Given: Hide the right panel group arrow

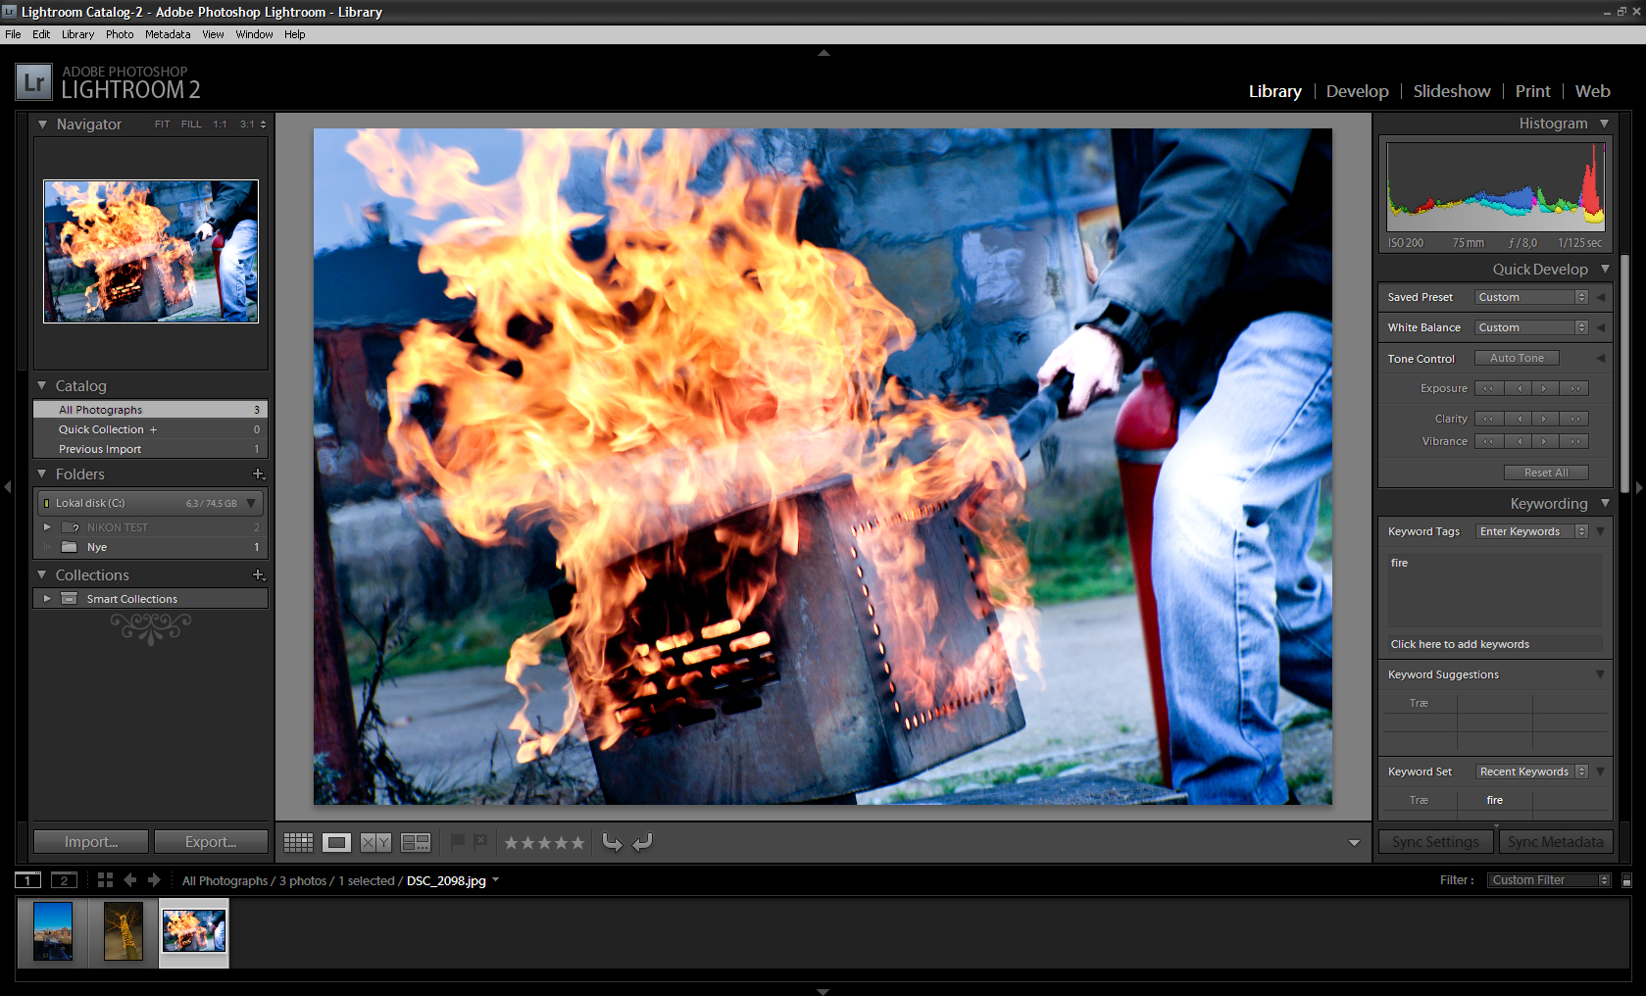Looking at the screenshot, I should tap(1638, 486).
